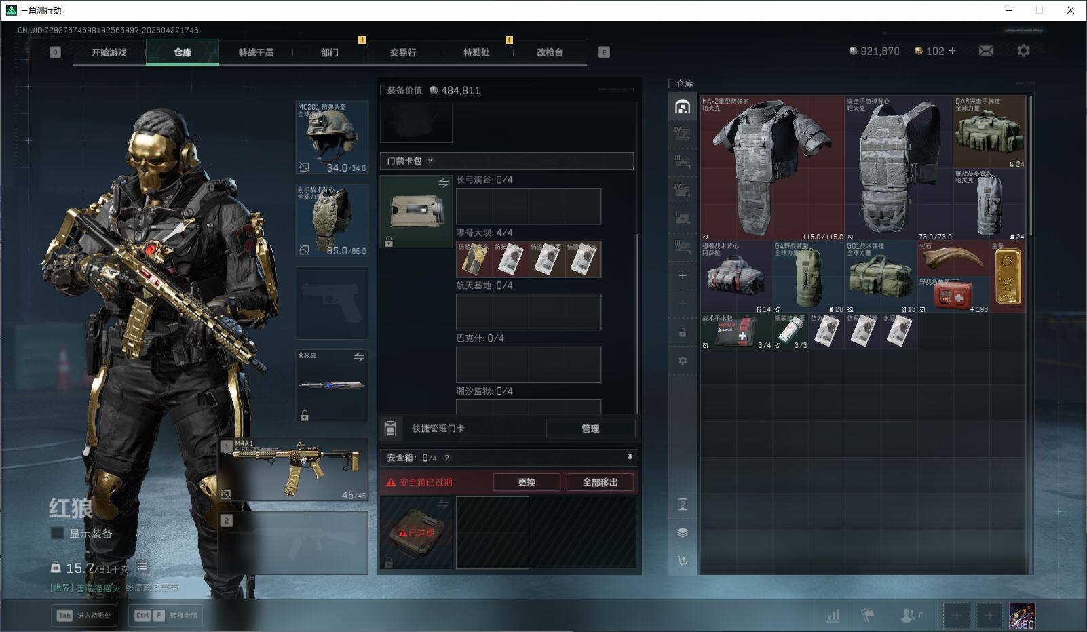Image resolution: width=1087 pixels, height=632 pixels.
Task: Click the expired safe box item
Action: click(417, 533)
